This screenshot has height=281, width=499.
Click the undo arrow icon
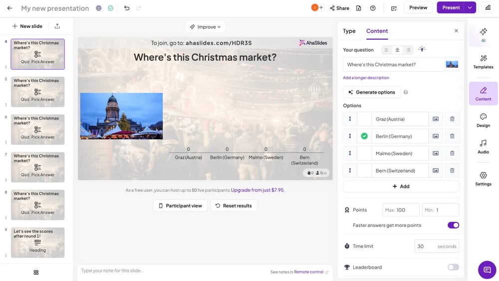point(127,8)
